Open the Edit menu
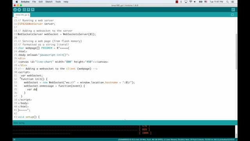 [41, 2]
